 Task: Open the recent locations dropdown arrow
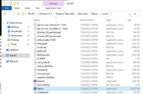[15, 14]
